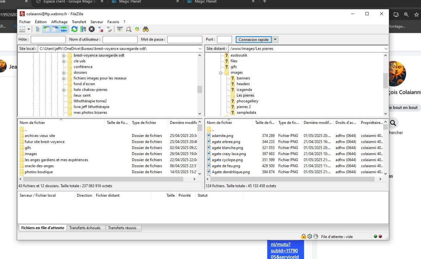Click the question-mark folder icon beside 'esoboutik'
The height and width of the screenshot is (259, 421).
tap(226, 55)
